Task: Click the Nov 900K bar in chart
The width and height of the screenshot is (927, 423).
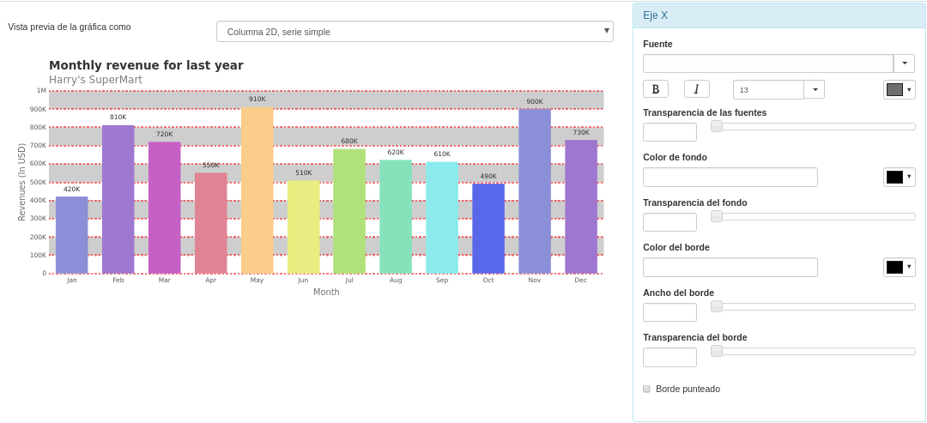Action: pos(534,191)
